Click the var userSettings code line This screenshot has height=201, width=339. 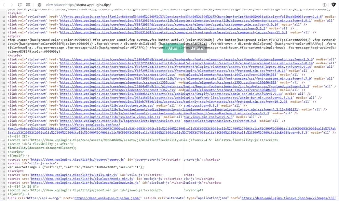coord(76,167)
